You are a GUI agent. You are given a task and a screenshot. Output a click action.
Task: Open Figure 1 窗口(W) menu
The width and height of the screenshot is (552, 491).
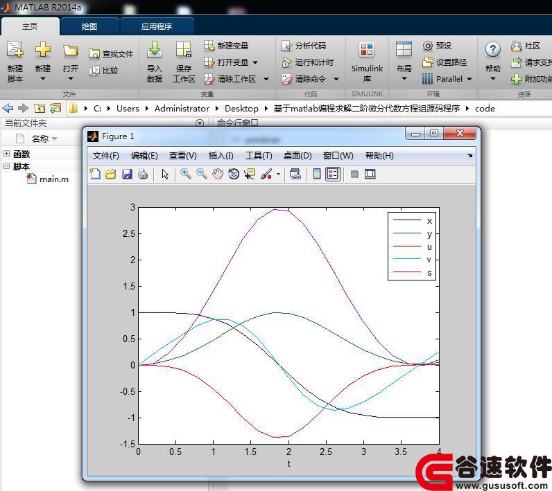(338, 155)
